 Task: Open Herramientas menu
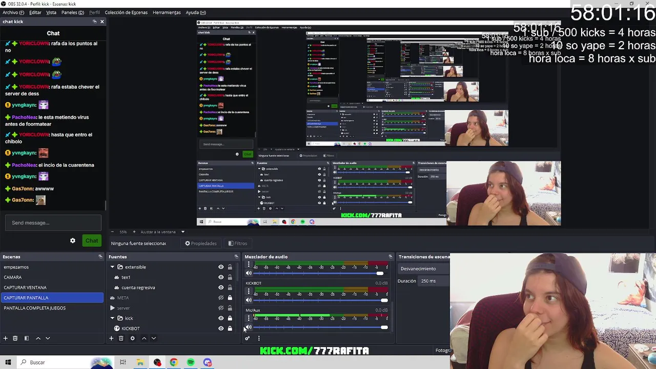point(167,12)
